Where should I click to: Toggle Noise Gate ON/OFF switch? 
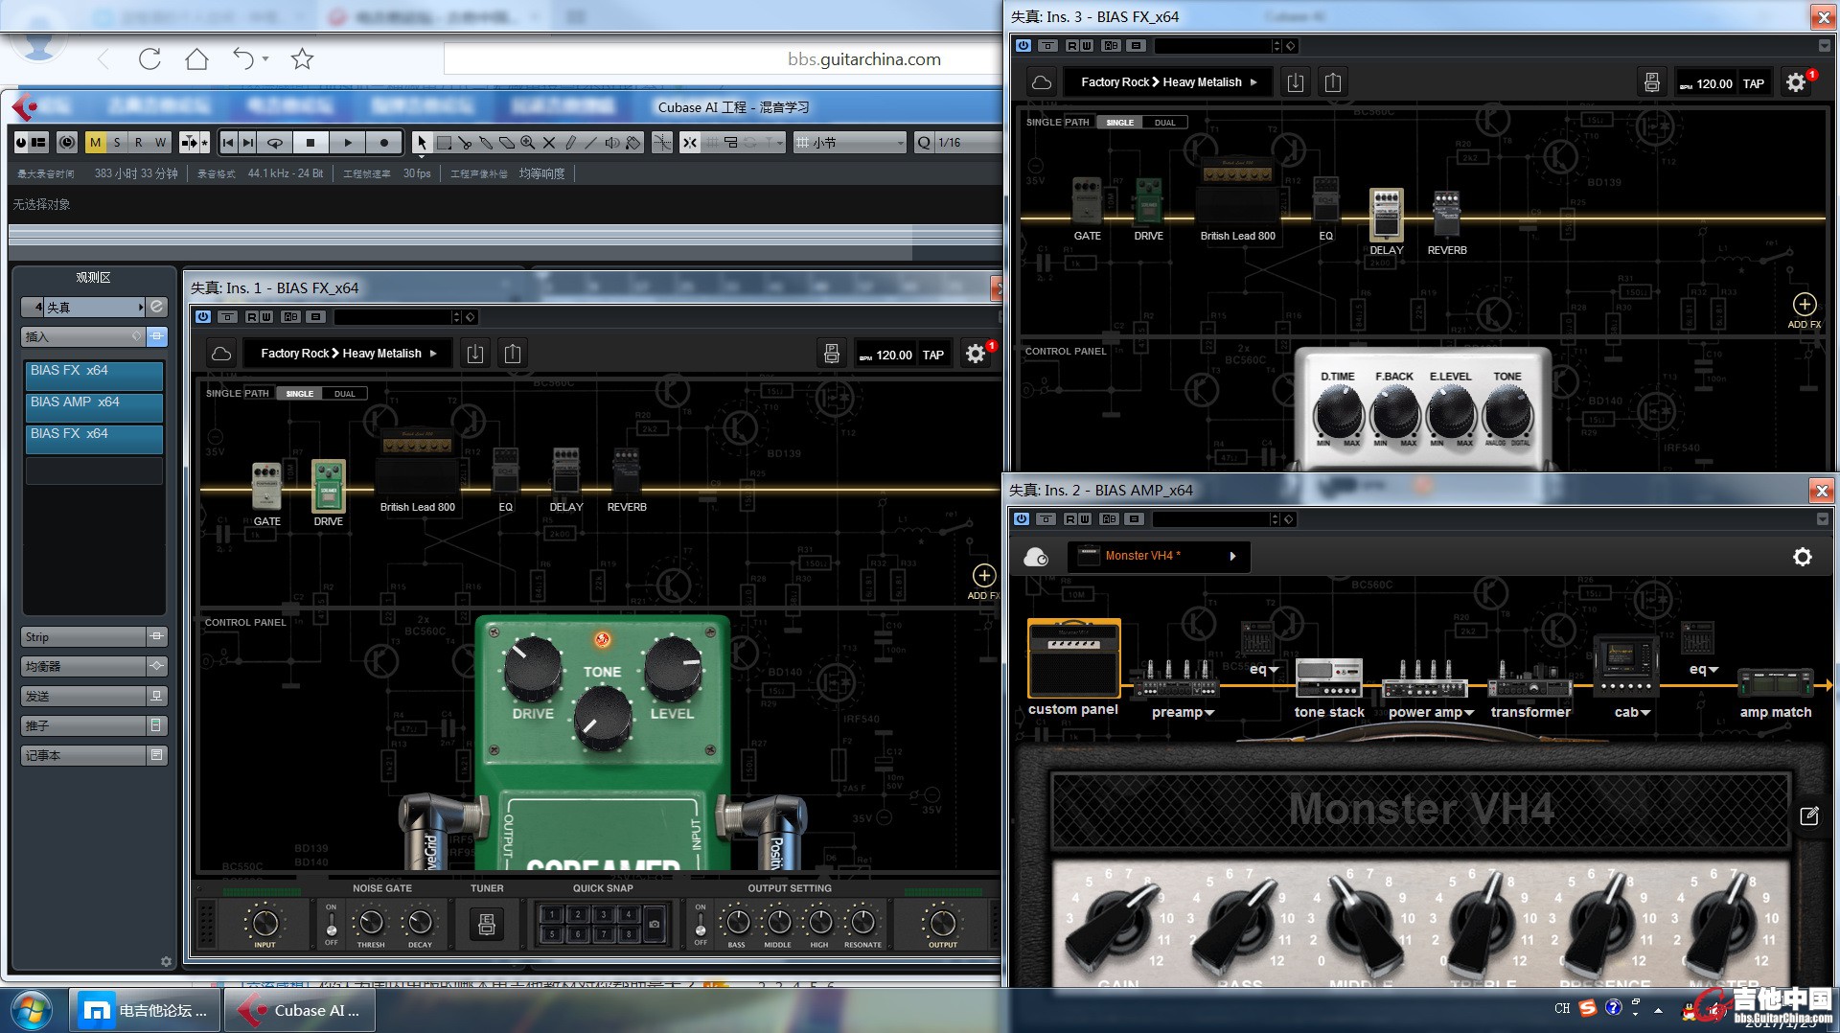(x=332, y=925)
